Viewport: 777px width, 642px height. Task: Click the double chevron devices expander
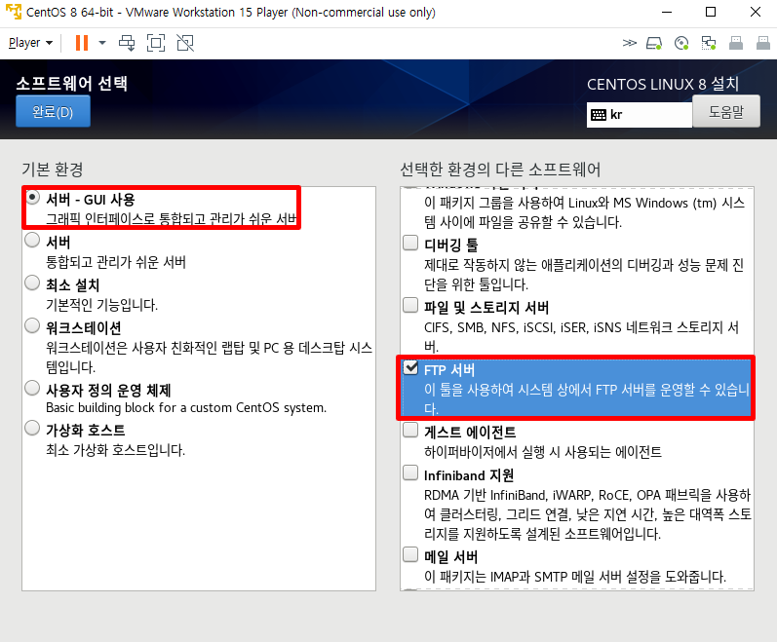630,43
